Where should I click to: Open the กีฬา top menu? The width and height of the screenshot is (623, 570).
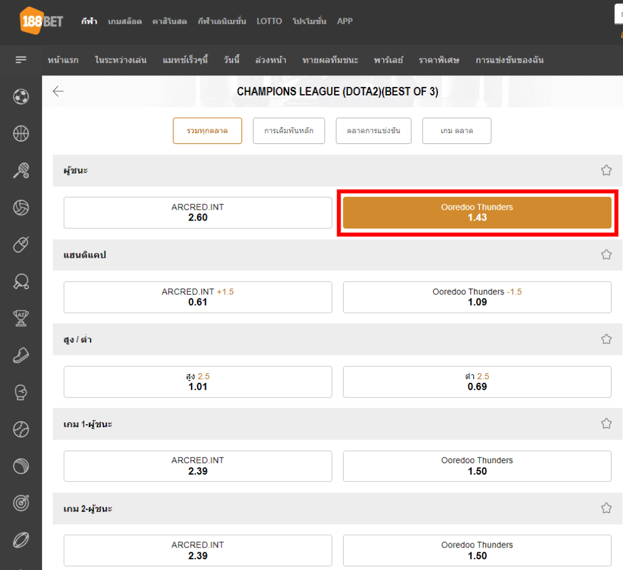coord(89,21)
